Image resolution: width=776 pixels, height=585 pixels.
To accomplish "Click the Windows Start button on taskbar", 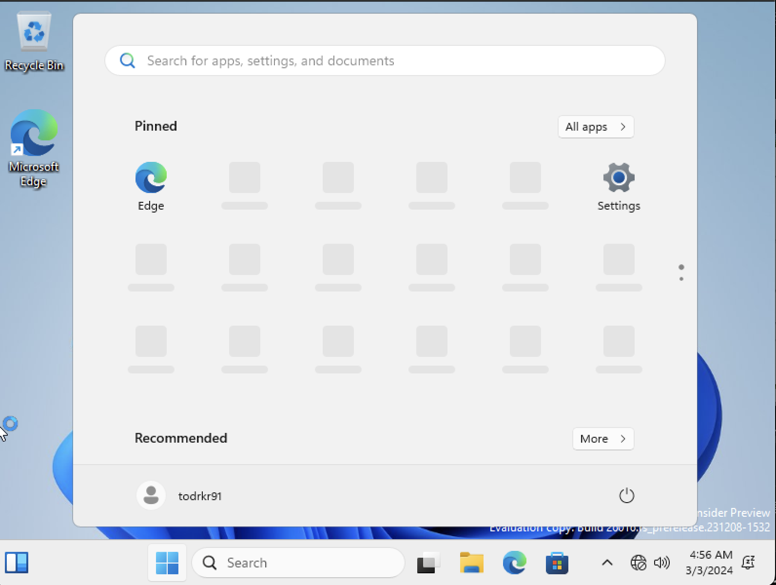I will (167, 563).
